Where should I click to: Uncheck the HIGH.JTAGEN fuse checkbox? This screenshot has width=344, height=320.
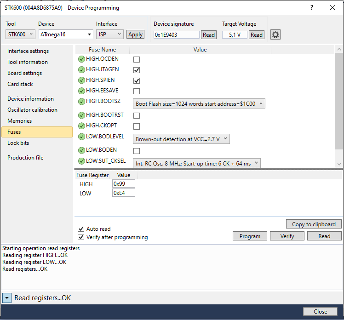tap(137, 70)
